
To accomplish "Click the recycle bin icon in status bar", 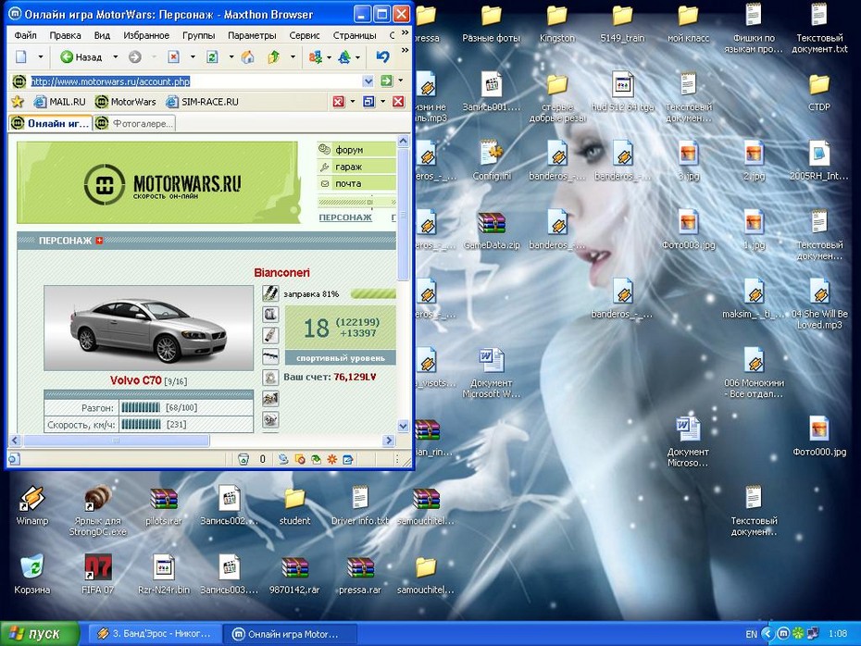I will (x=243, y=459).
